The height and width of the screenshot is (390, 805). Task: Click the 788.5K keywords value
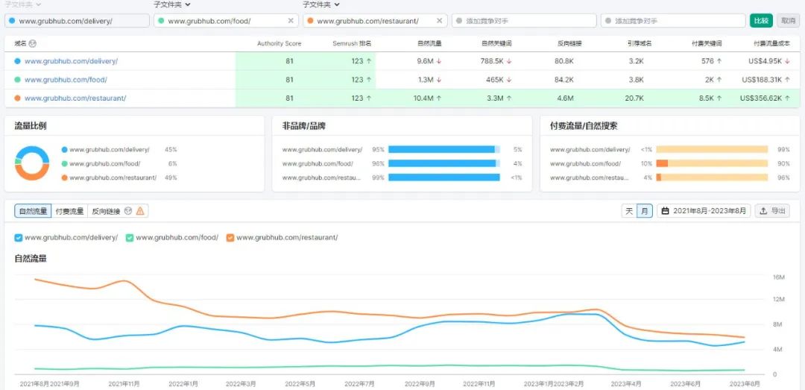[x=492, y=61]
